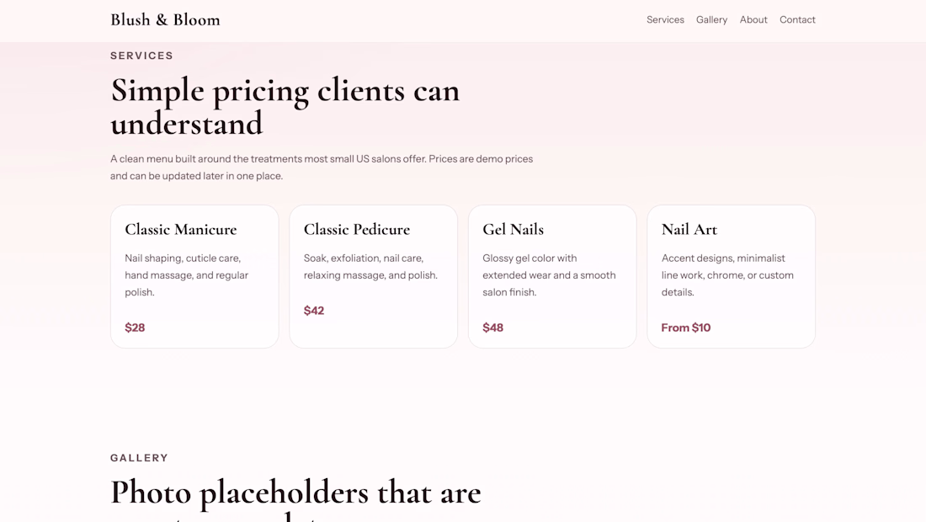Click the SERVICES section label

tap(141, 56)
